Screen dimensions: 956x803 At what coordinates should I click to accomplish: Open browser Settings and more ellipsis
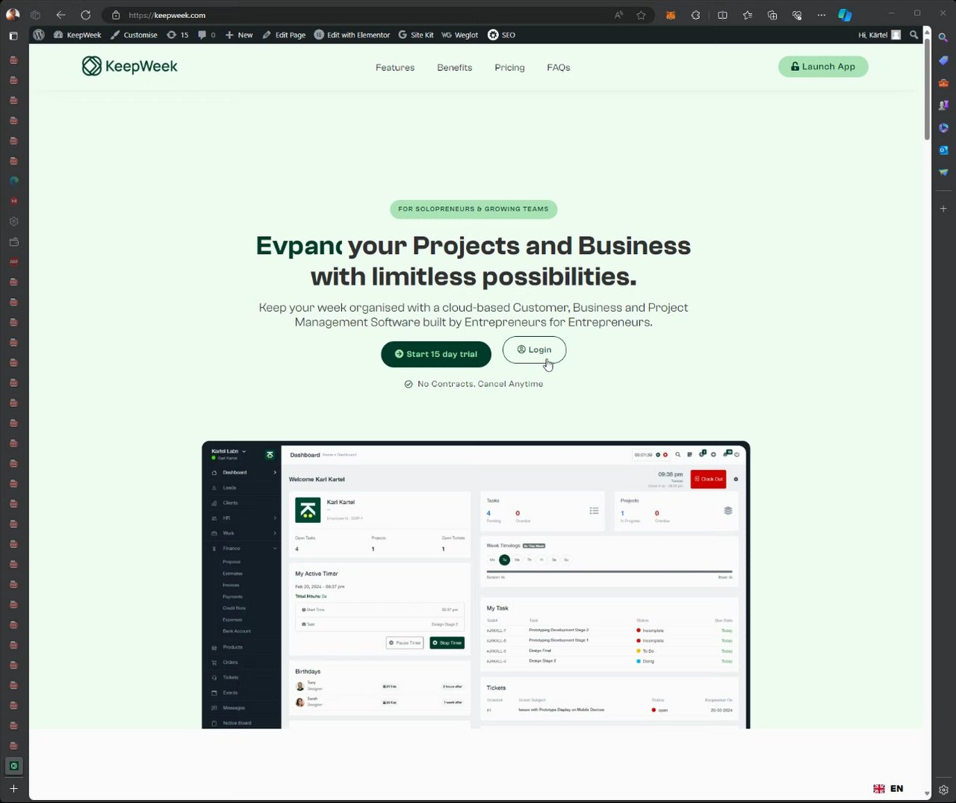tap(822, 15)
